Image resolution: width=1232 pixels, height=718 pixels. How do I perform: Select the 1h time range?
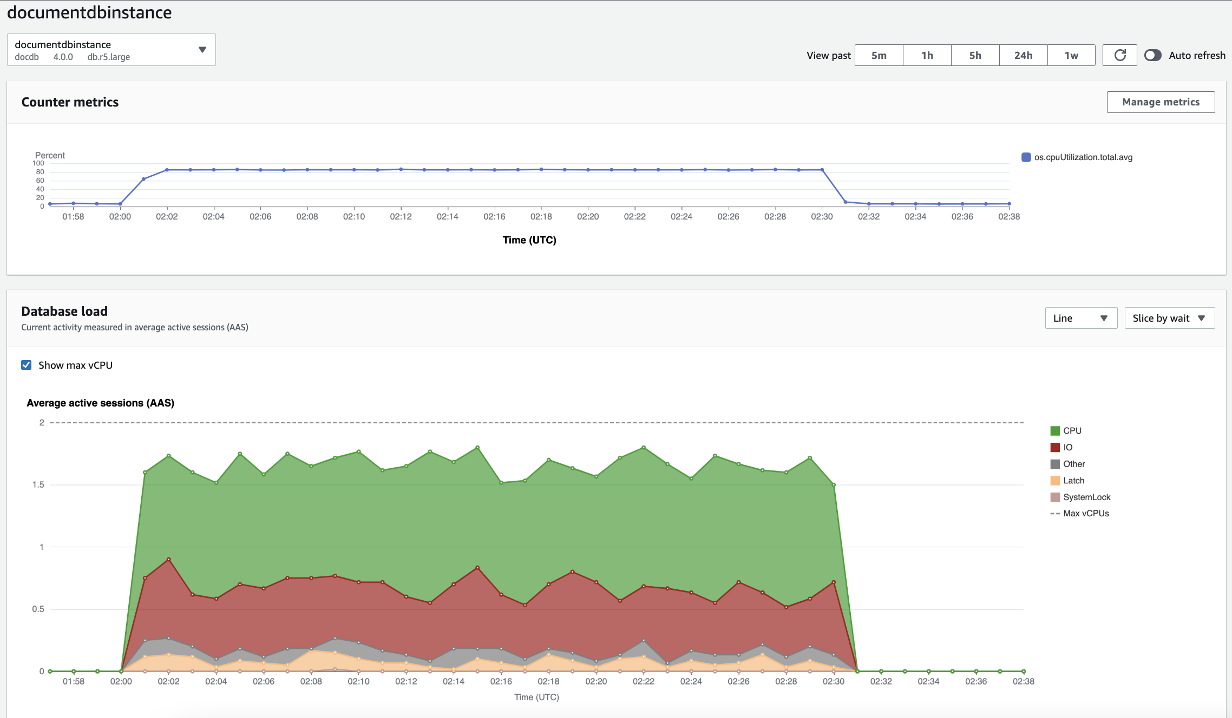(926, 55)
